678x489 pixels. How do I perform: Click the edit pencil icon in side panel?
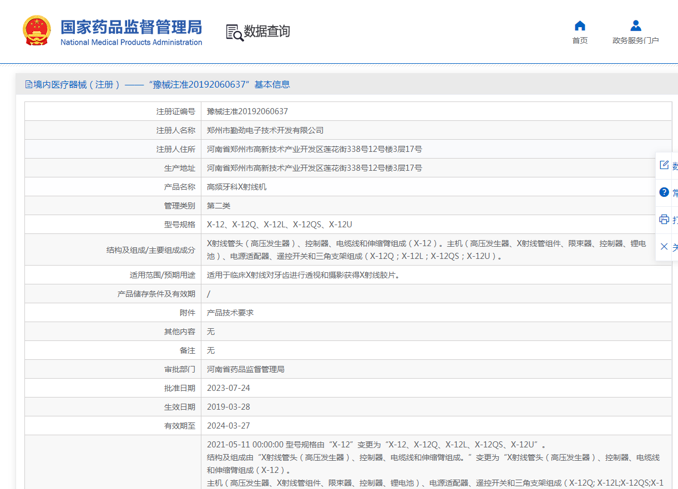(x=664, y=165)
